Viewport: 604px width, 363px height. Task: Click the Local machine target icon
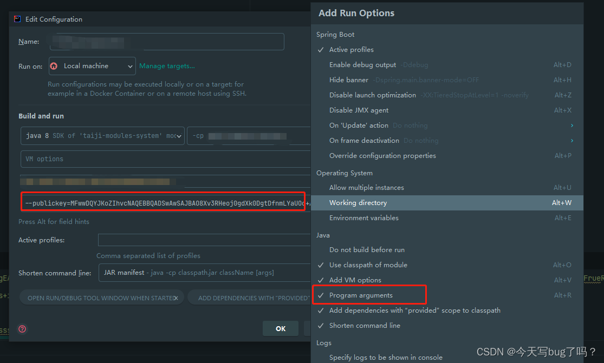(x=54, y=66)
